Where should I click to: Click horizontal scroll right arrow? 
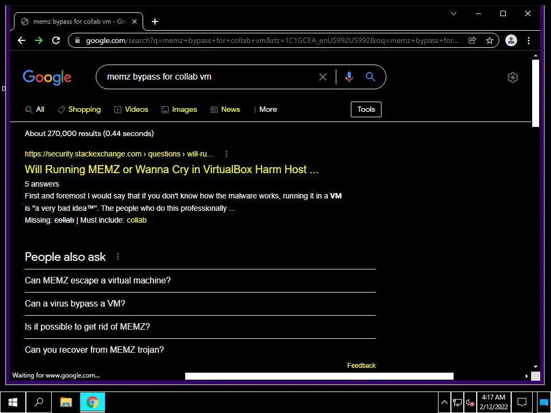pos(526,376)
